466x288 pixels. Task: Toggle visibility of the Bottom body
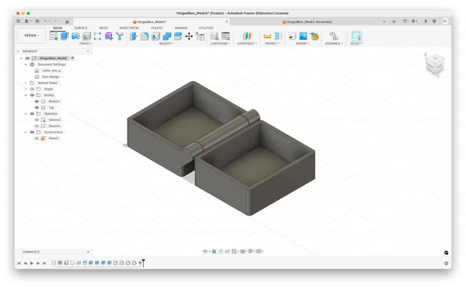[37, 101]
